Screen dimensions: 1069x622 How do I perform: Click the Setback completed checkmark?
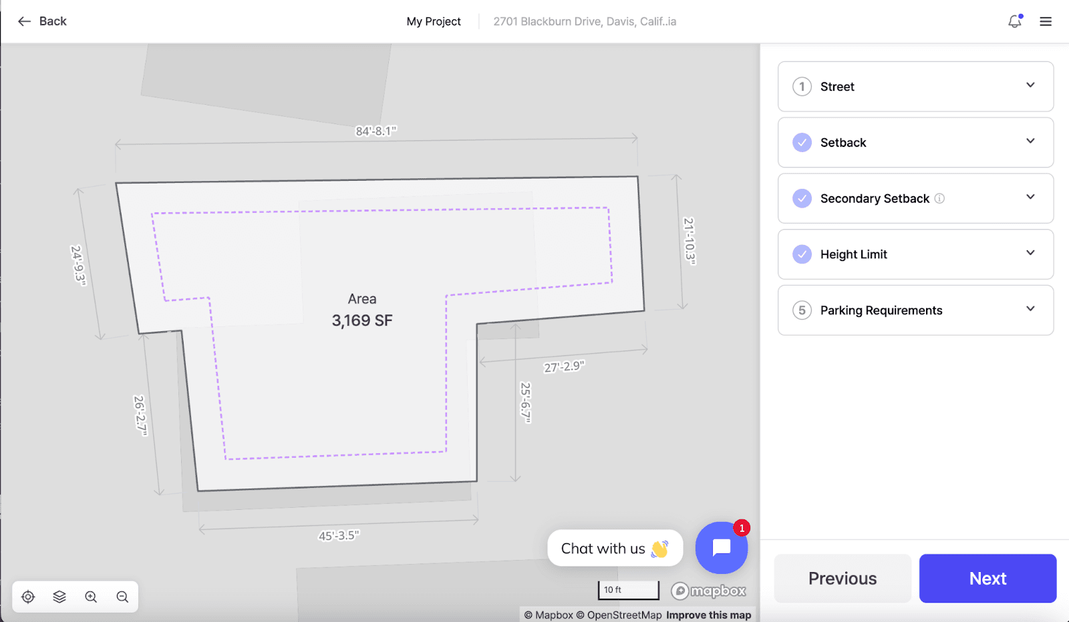(802, 142)
